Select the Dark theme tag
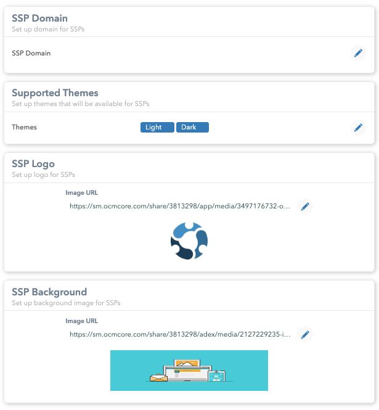 click(x=192, y=128)
